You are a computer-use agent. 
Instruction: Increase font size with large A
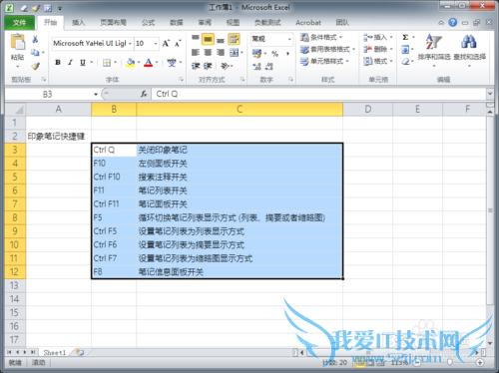[x=166, y=43]
